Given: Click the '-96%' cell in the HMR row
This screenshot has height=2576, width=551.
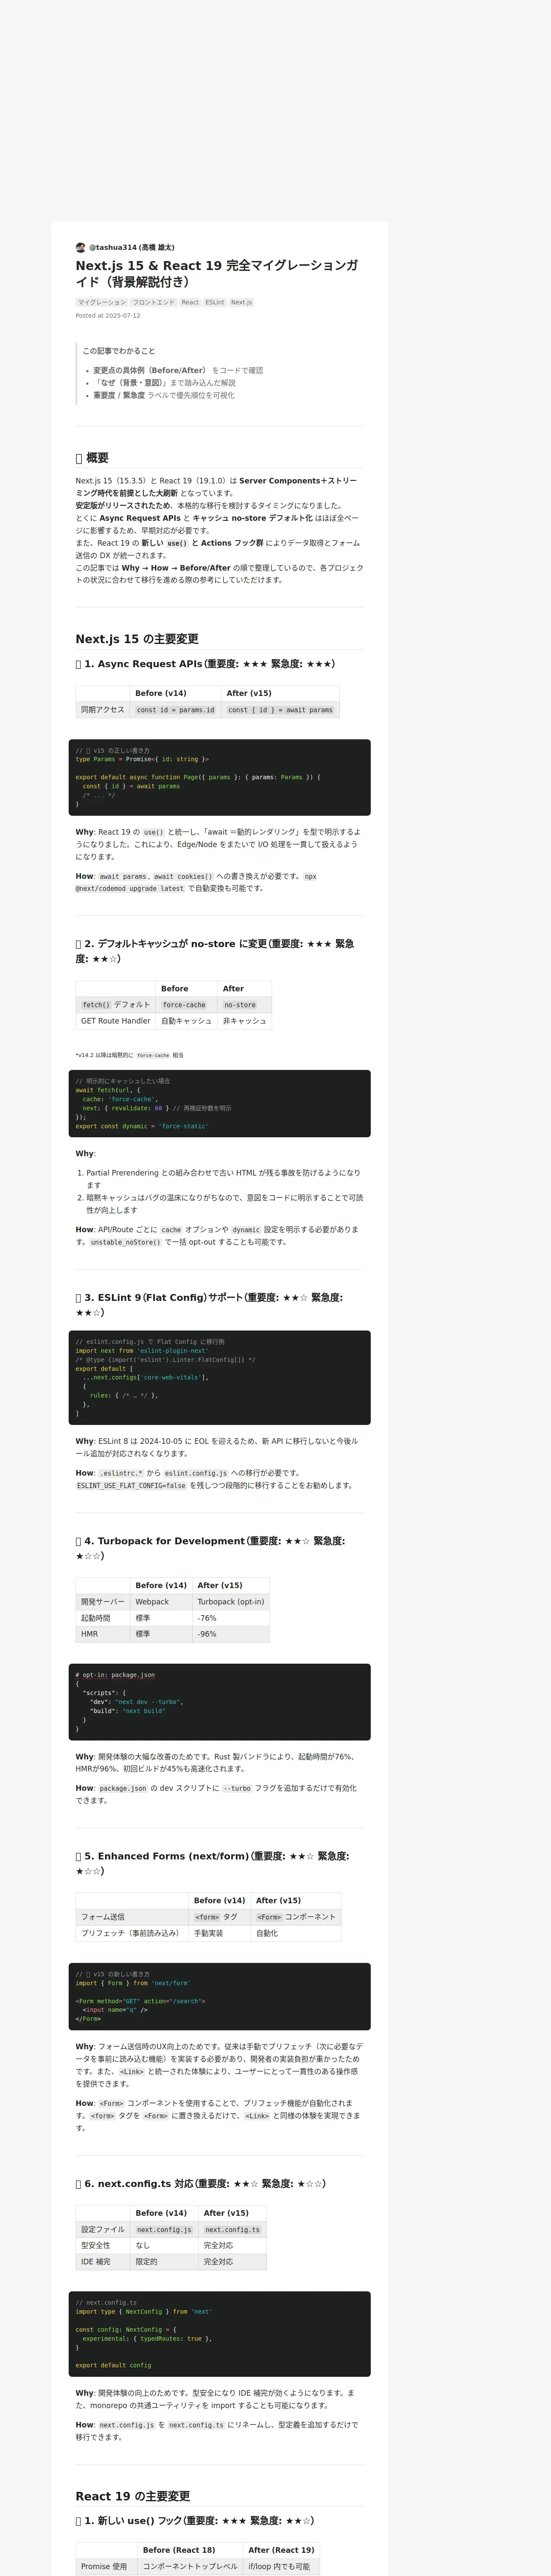Looking at the screenshot, I should (231, 1634).
